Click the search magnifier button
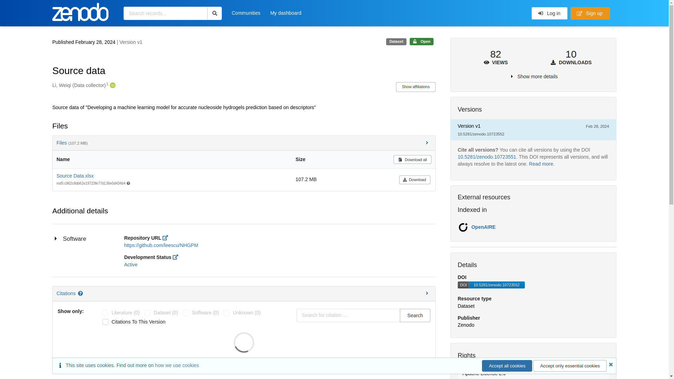Viewport: 674px width, 379px height. (214, 13)
